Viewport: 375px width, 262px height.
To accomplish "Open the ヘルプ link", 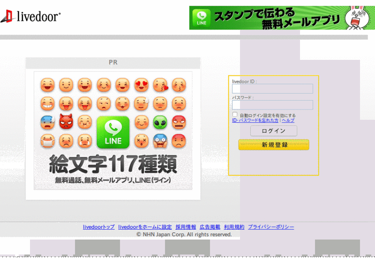I will (288, 120).
